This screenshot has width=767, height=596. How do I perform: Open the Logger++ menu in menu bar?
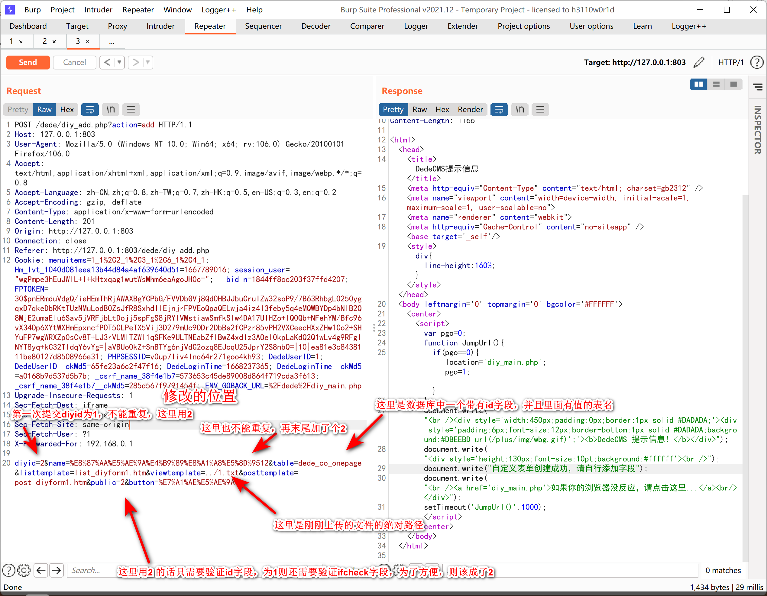pos(218,9)
